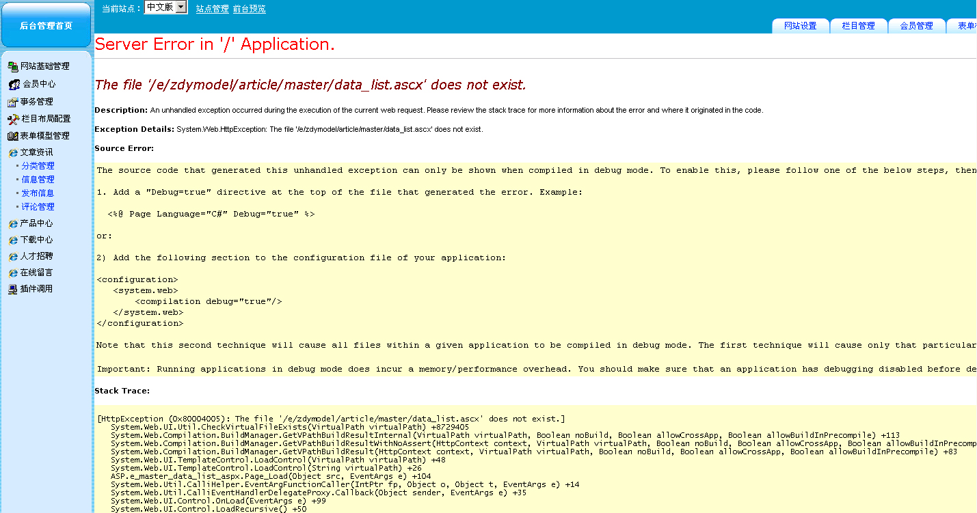
Task: Open the 前台预览 link
Action: (249, 9)
